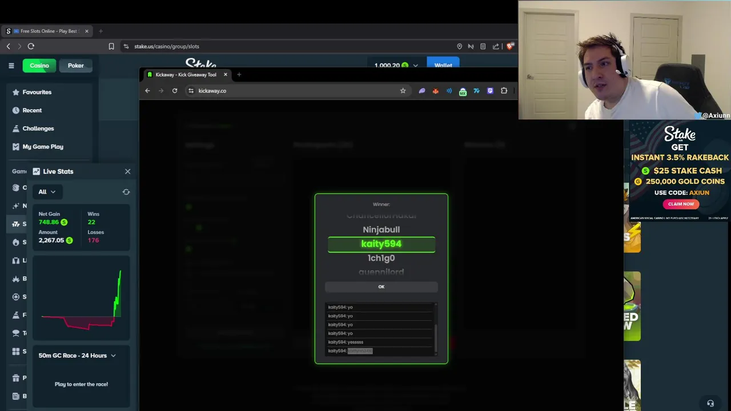Click CLAIM NOW on the Stake ad

pyautogui.click(x=681, y=204)
